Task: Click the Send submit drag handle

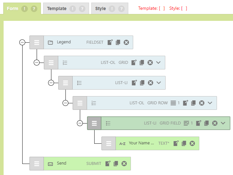Action: click(x=37, y=164)
